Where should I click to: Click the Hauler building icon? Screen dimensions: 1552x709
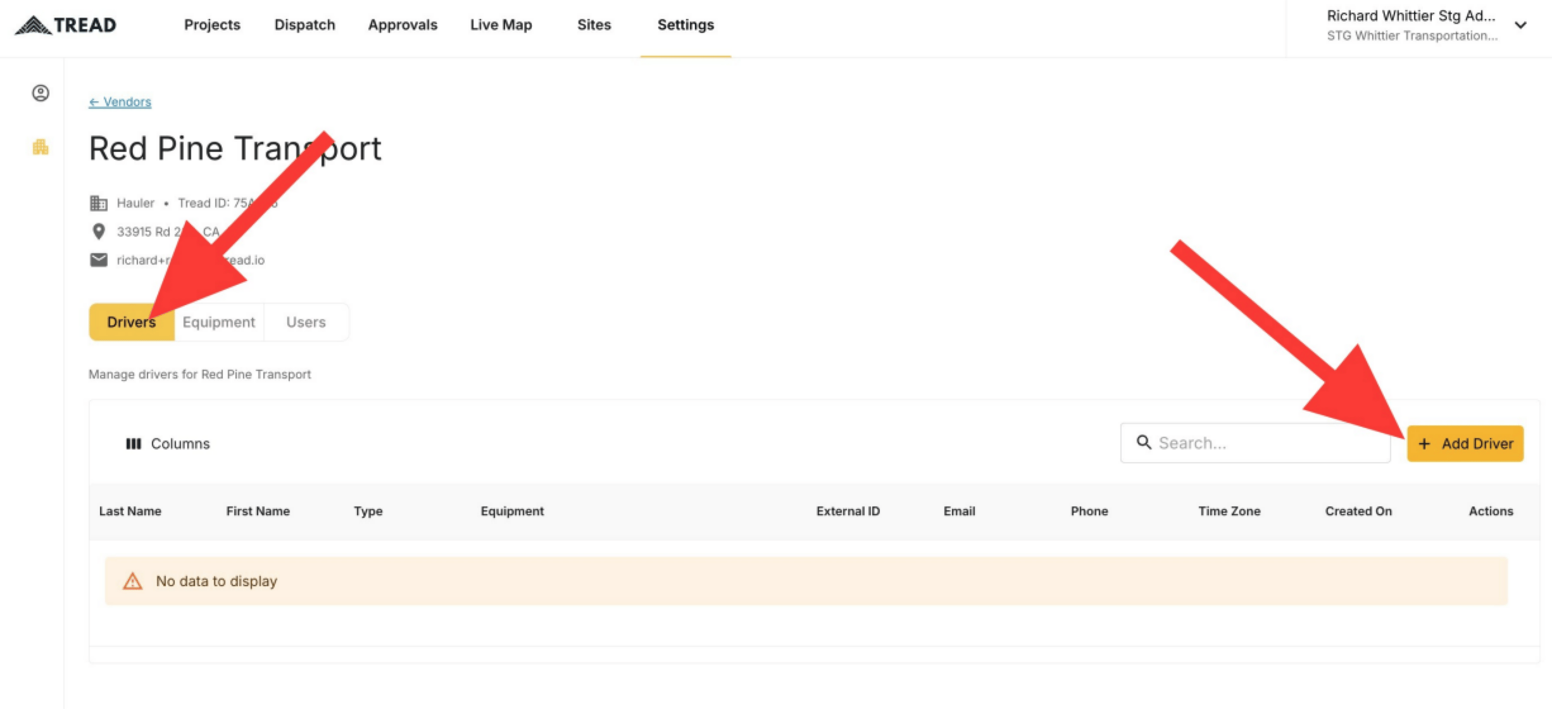[99, 203]
